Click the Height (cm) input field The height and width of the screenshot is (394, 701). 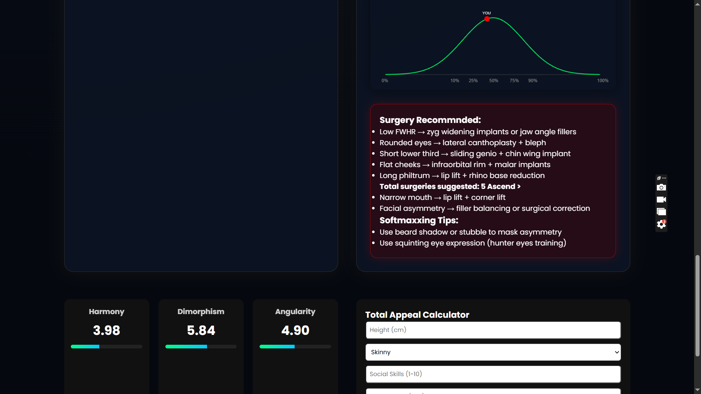coord(493,330)
